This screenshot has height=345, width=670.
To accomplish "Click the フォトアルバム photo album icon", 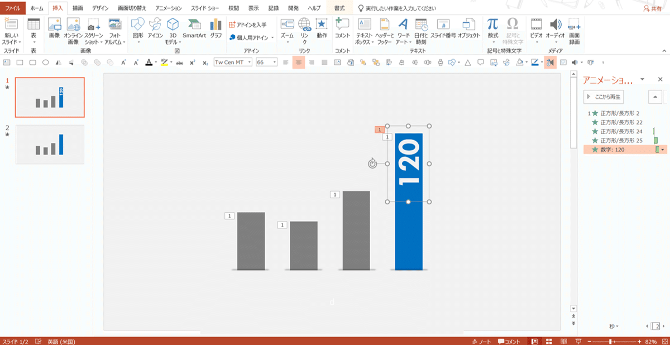I will click(115, 25).
